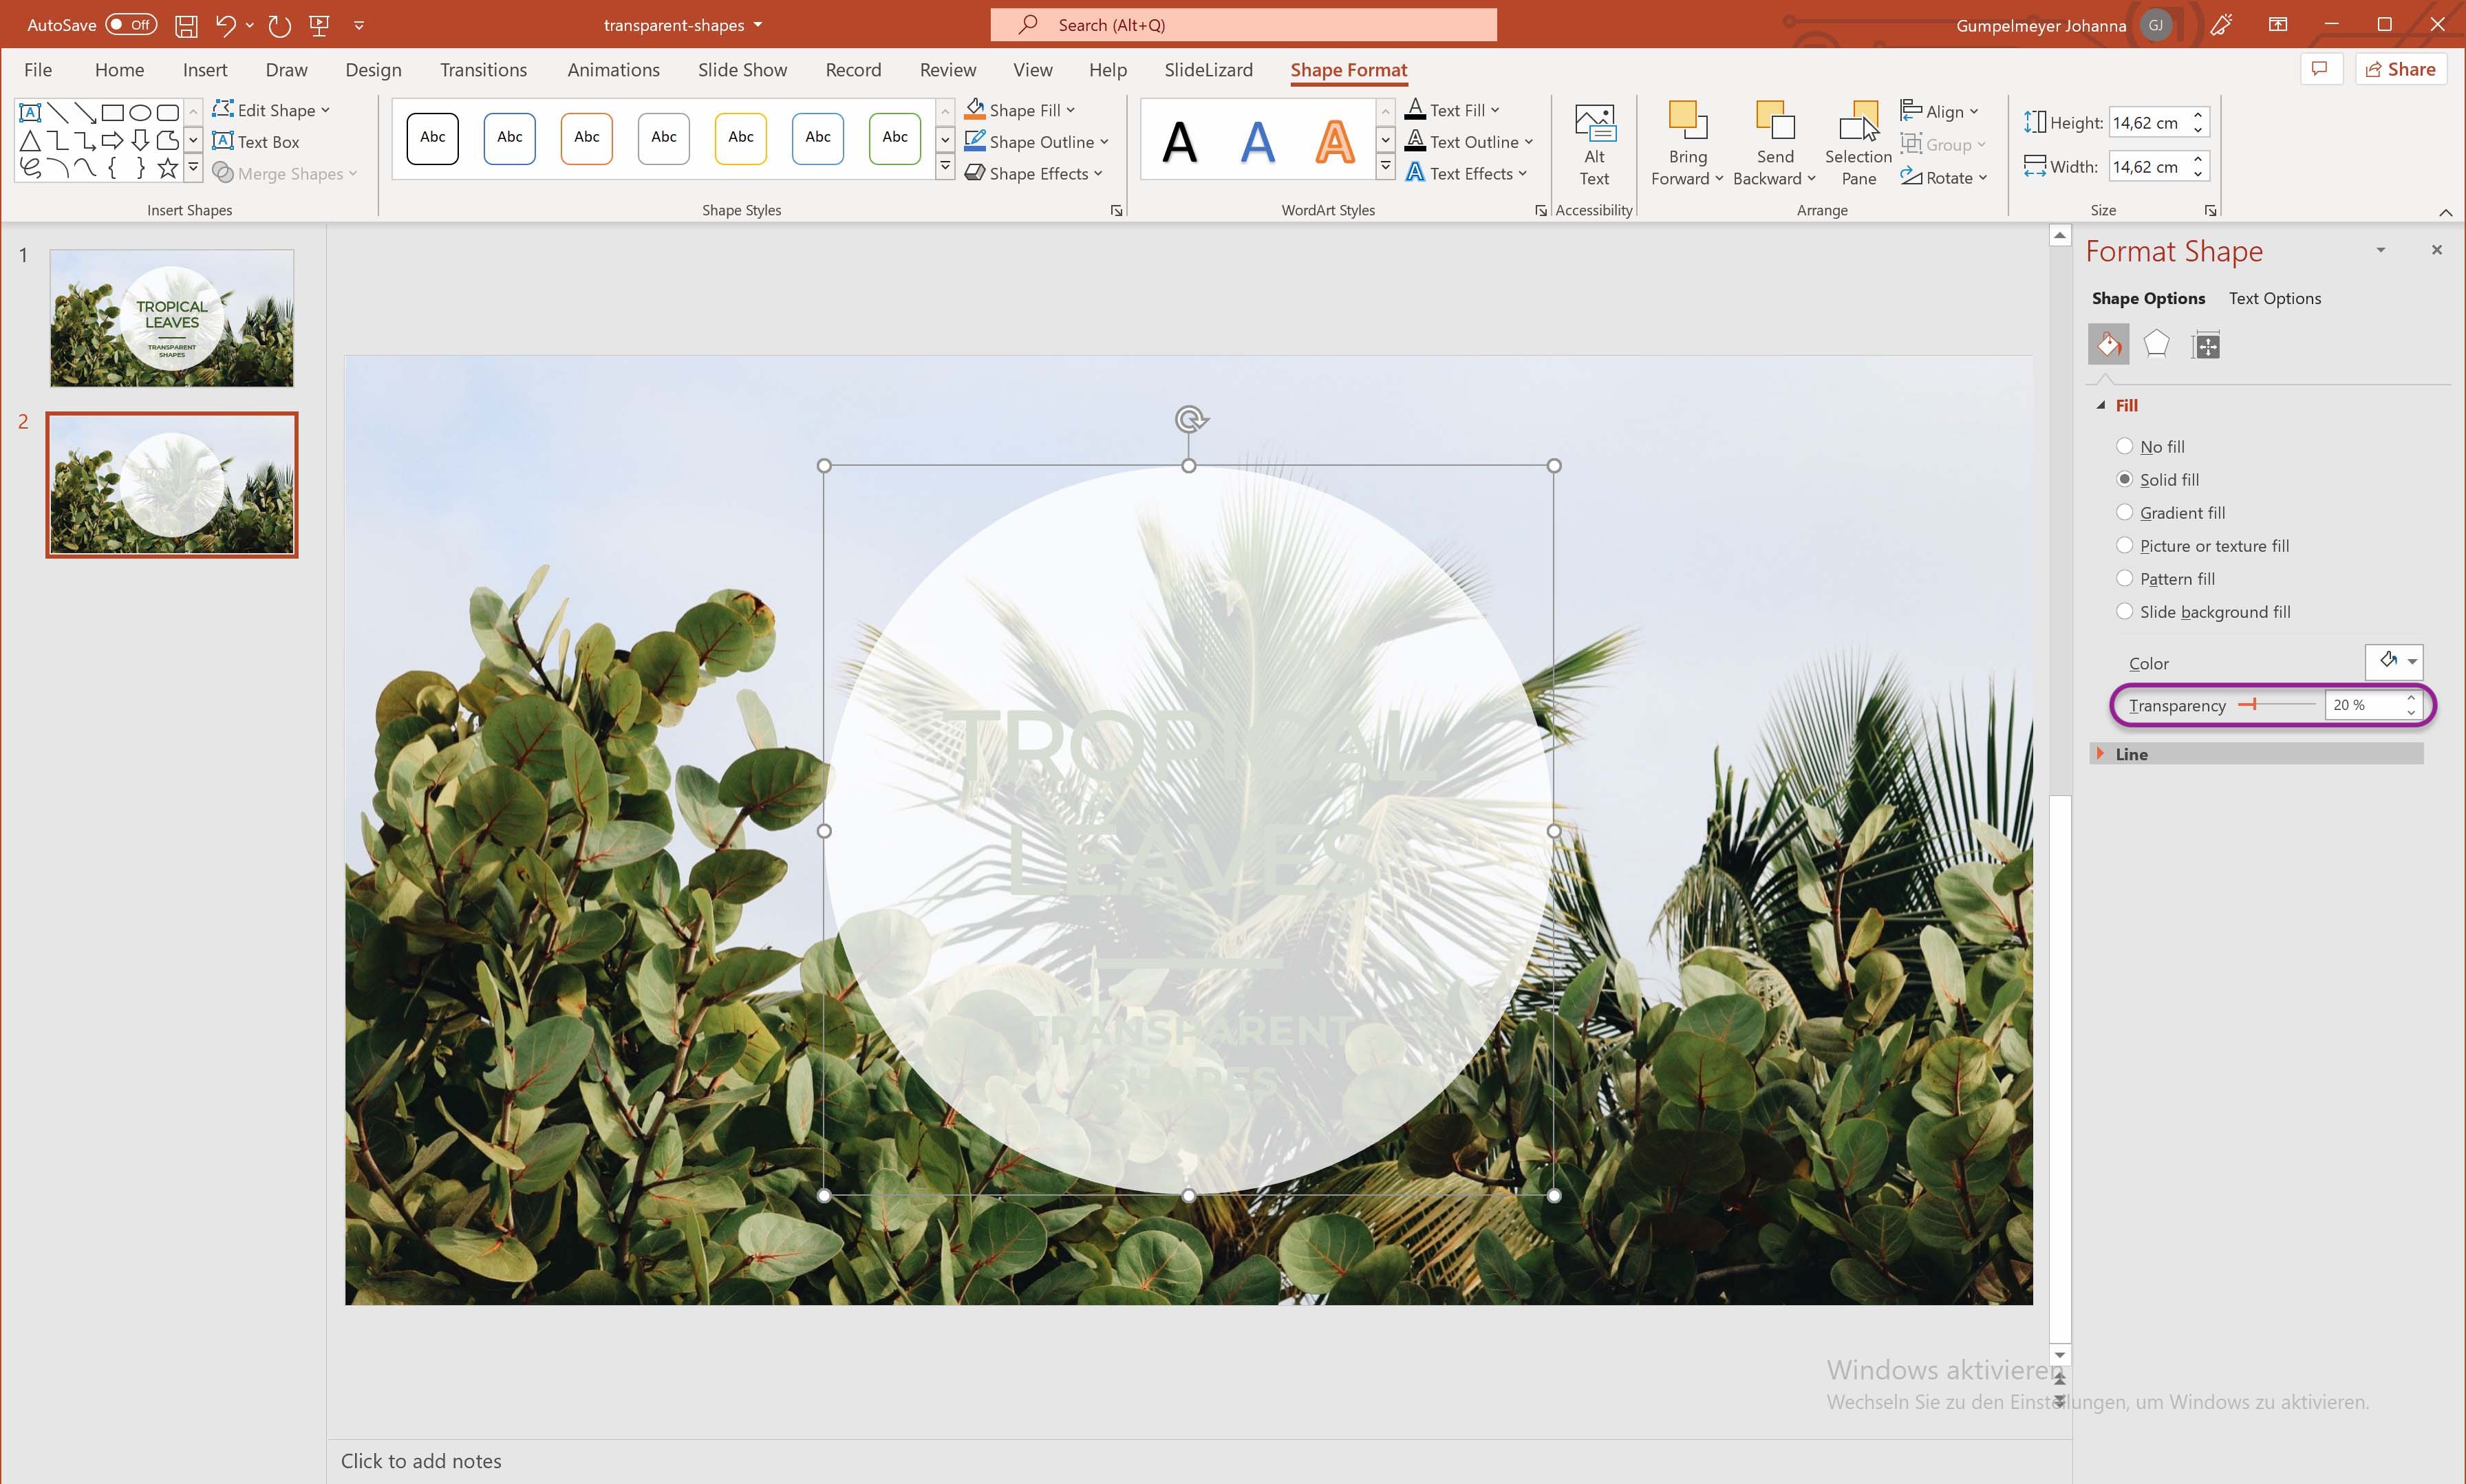
Task: Click the Edit Shape button
Action: tap(271, 109)
